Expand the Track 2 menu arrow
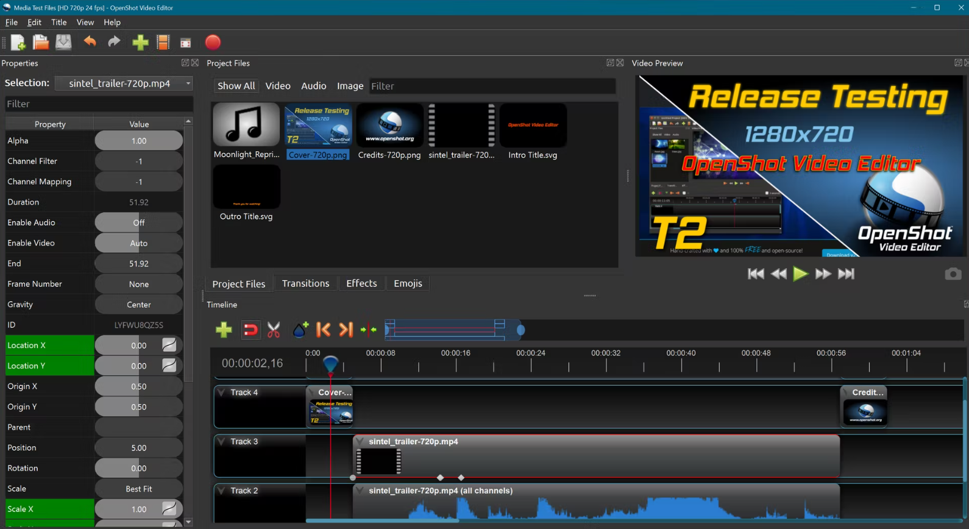Viewport: 969px width, 529px height. pos(221,491)
